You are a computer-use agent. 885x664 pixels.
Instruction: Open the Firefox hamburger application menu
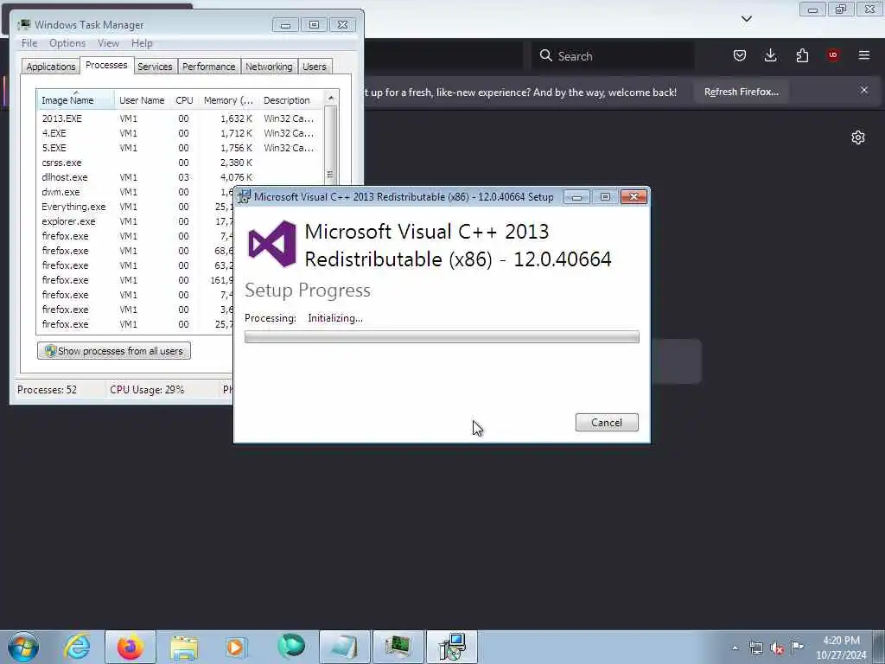point(864,55)
